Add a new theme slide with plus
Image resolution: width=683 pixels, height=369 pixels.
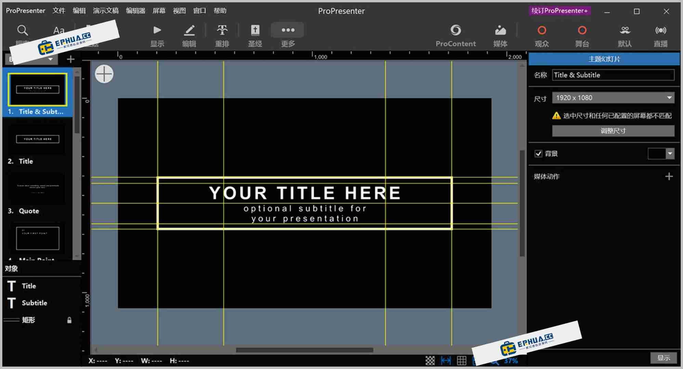pos(70,59)
